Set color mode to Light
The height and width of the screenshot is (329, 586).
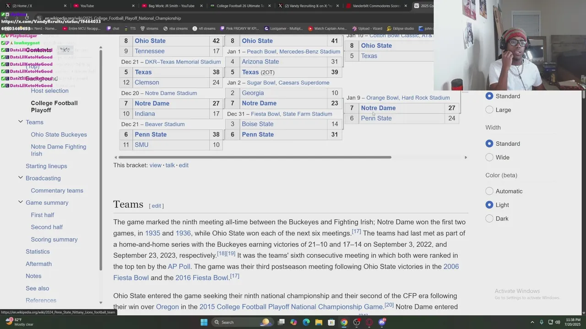pyautogui.click(x=489, y=205)
